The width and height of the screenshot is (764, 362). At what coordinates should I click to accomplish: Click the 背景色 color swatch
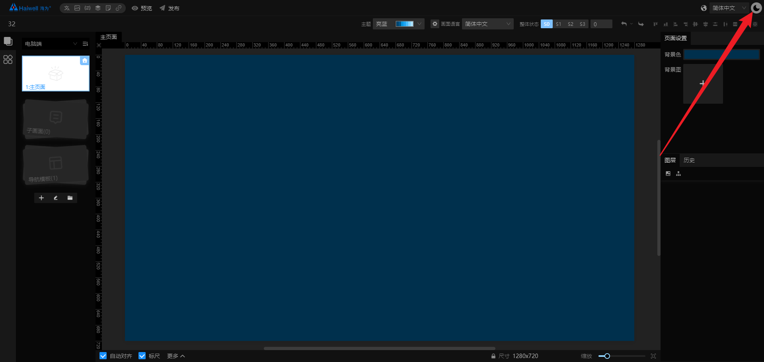(x=721, y=54)
